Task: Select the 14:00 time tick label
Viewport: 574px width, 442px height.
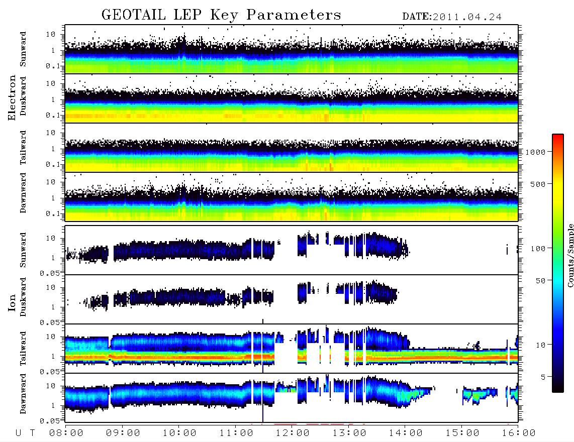Action: 406,433
